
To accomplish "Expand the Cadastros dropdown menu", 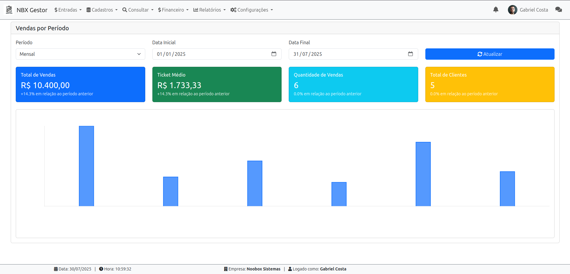I will click(102, 10).
